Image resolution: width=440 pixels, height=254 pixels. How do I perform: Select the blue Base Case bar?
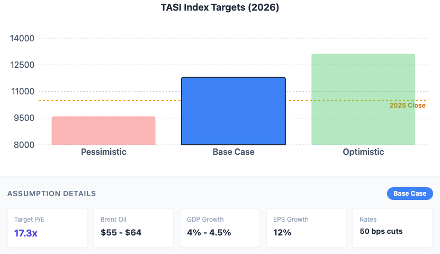[233, 111]
